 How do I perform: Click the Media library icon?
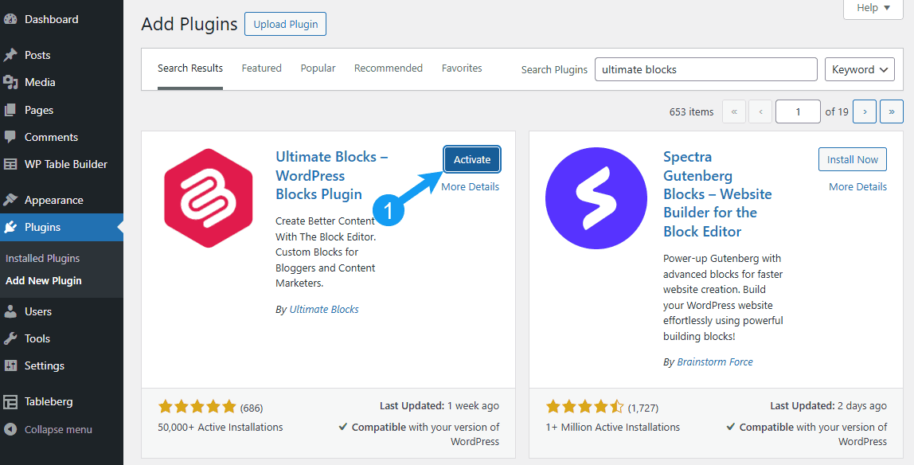(10, 82)
